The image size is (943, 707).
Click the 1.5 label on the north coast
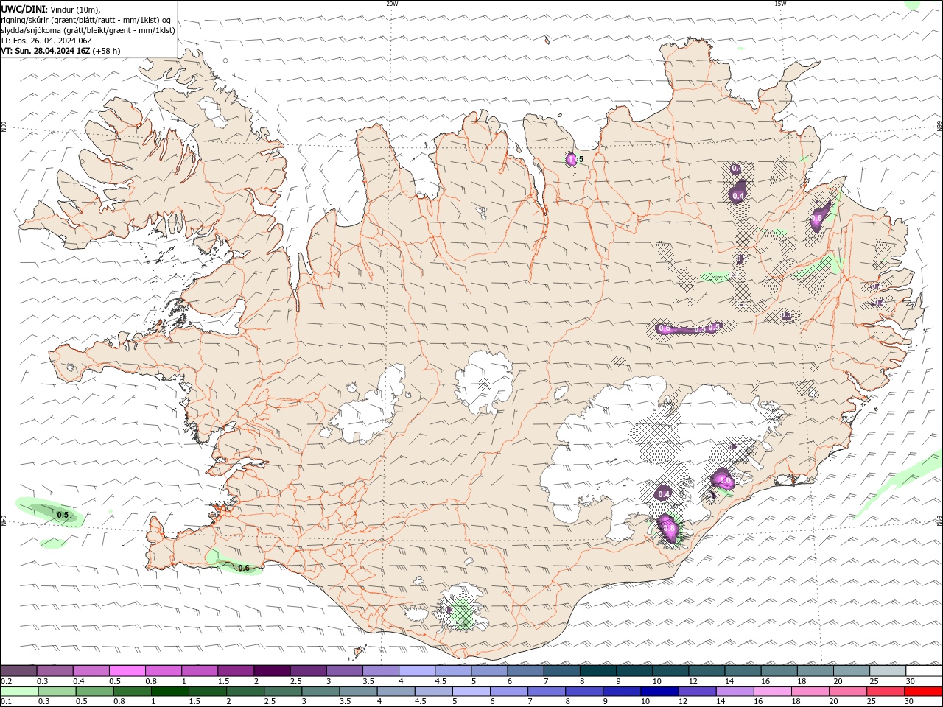(577, 159)
